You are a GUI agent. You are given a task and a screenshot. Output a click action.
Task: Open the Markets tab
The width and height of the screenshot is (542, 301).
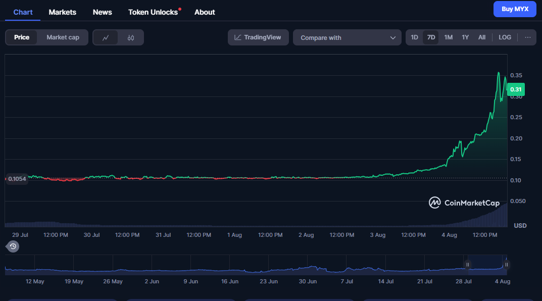(x=62, y=12)
